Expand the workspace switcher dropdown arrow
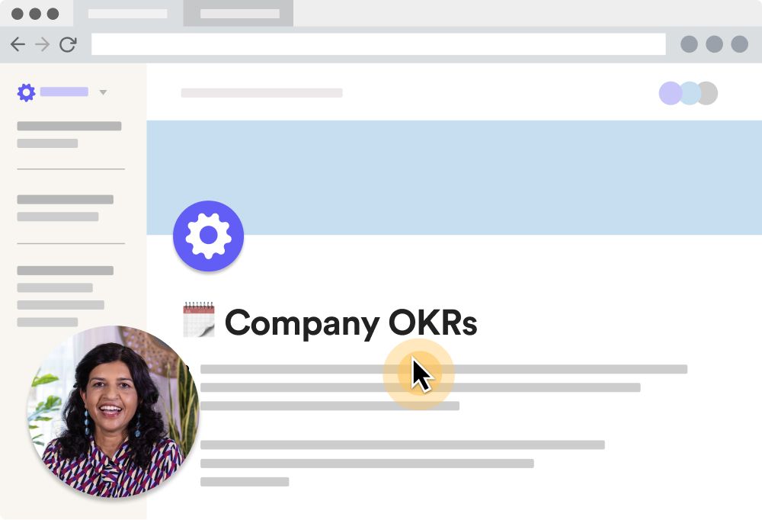Screen dimensions: 762x520 pos(103,92)
